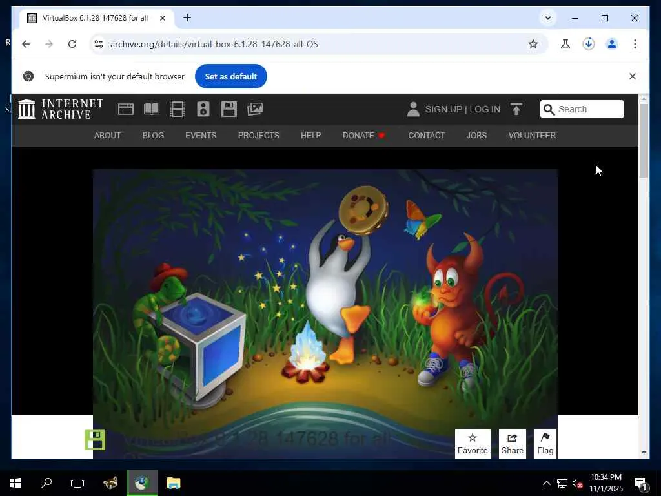This screenshot has height=496, width=661.
Task: Open the Audio speaker icon
Action: pos(203,109)
